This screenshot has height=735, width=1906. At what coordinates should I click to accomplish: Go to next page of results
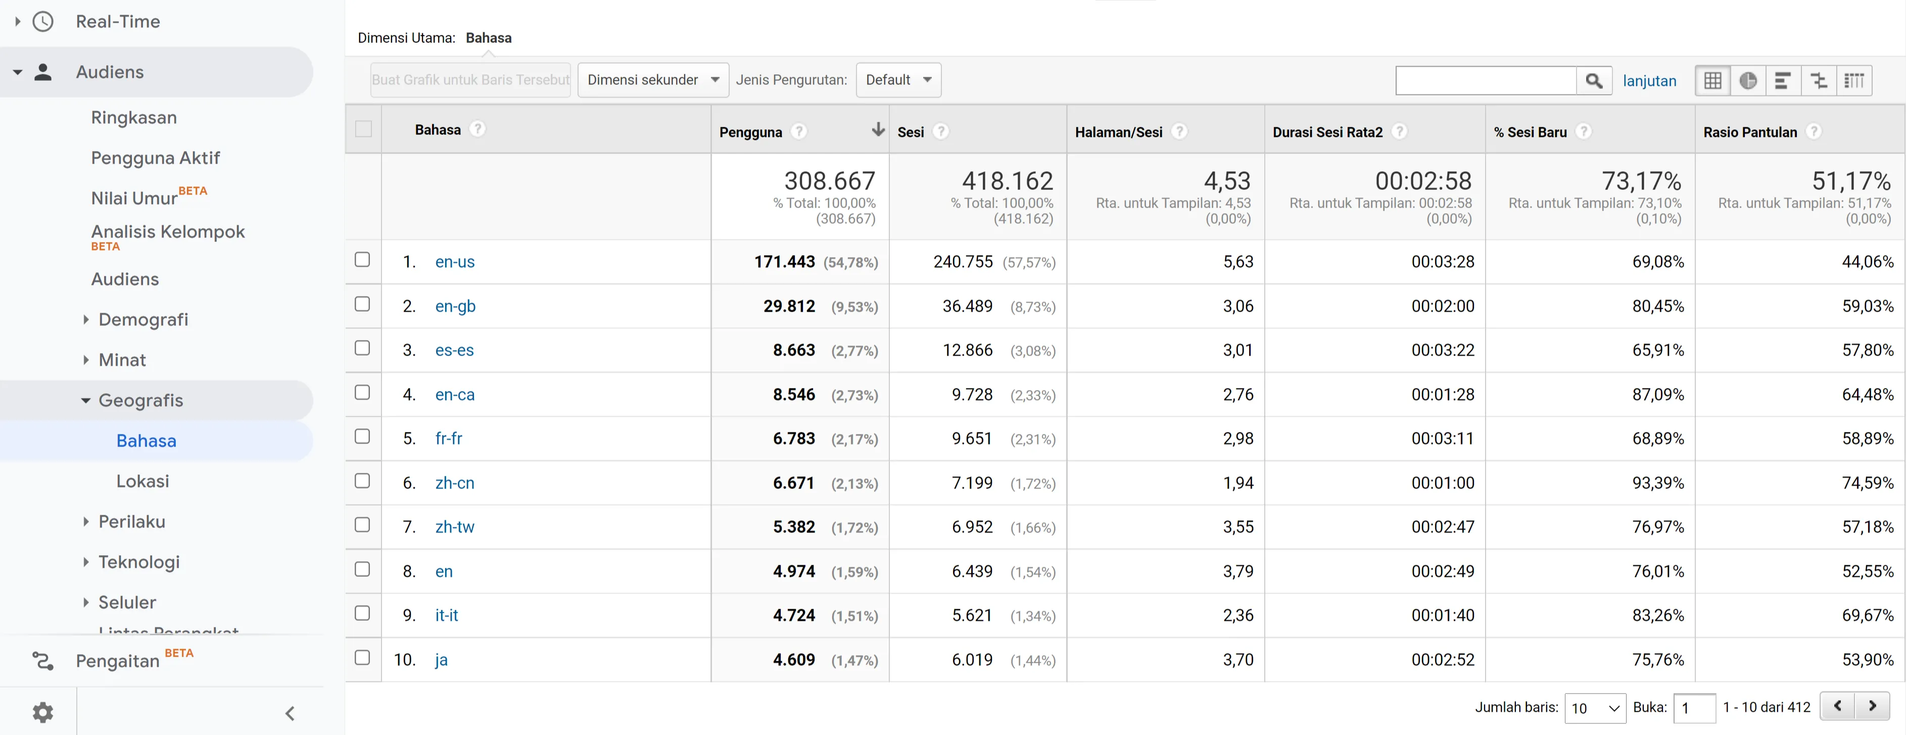point(1872,705)
